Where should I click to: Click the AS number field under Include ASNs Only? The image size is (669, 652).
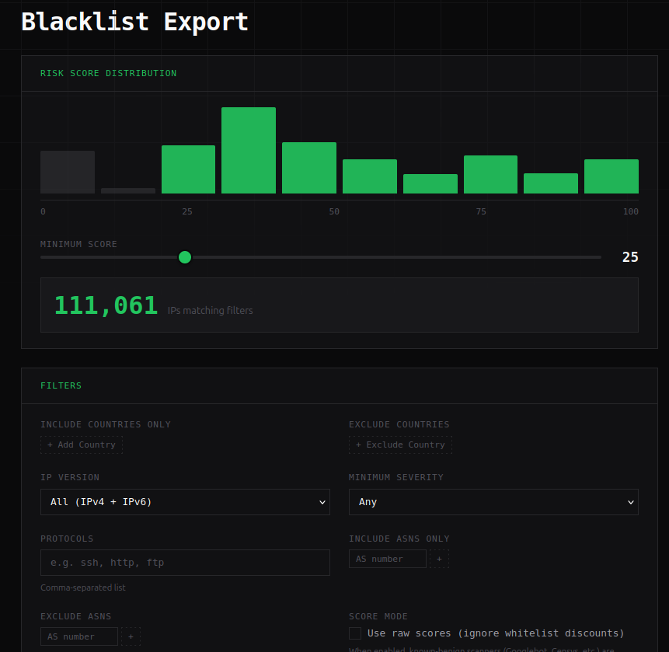[387, 559]
